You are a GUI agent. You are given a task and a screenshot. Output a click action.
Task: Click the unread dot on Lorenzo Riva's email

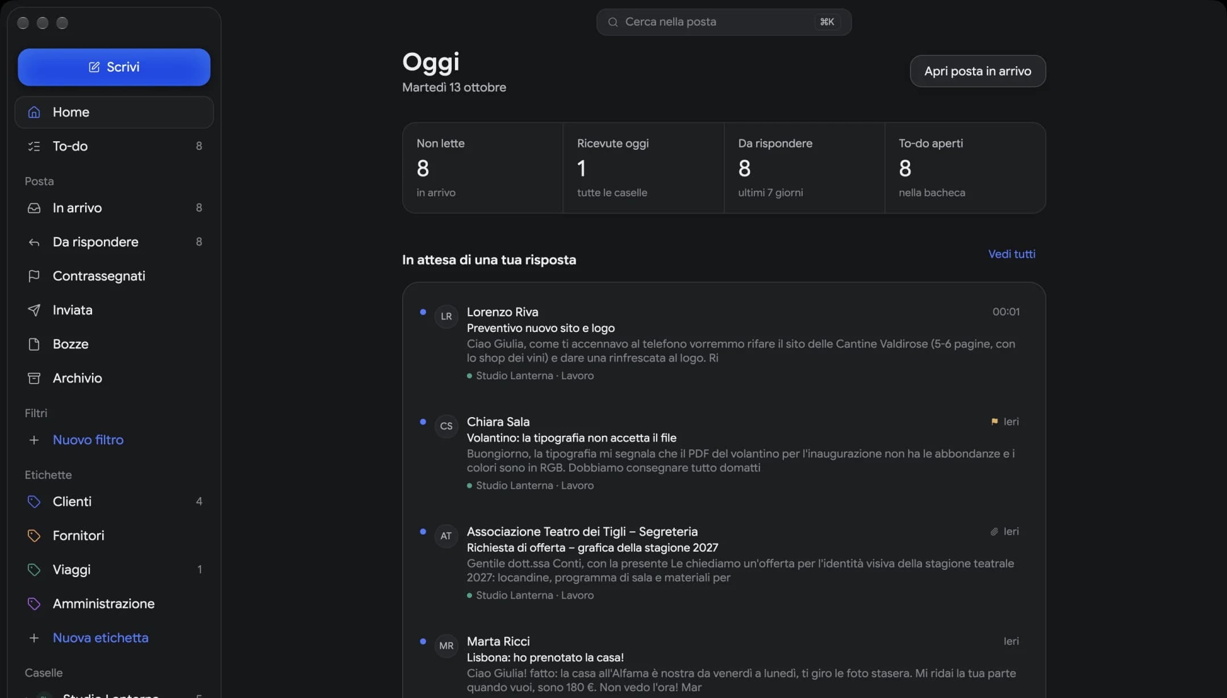click(x=423, y=312)
